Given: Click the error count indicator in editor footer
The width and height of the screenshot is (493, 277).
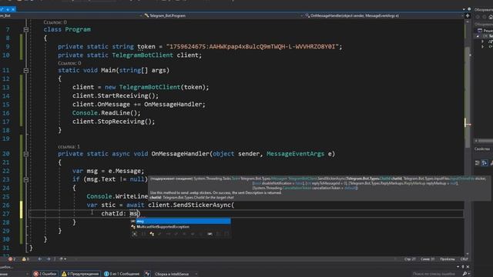Looking at the screenshot, I should coord(12,259).
